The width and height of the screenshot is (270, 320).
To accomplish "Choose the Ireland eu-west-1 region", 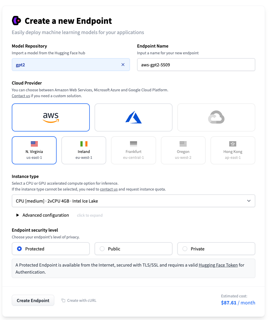I will [x=84, y=150].
